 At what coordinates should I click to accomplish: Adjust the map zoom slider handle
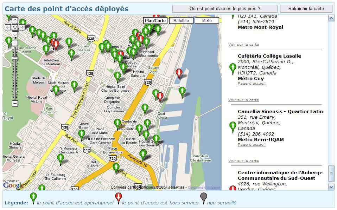15,58
